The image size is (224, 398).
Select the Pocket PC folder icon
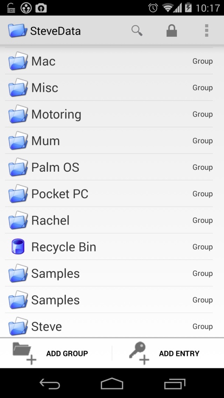(x=18, y=194)
